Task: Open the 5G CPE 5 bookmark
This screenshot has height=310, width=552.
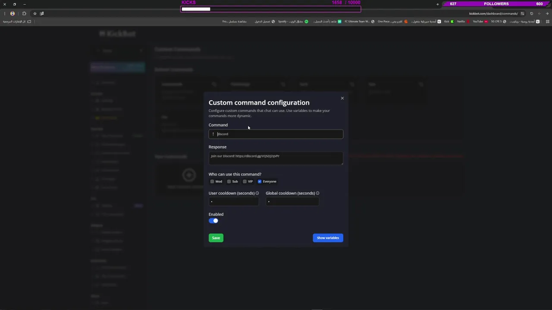Action: 499,22
